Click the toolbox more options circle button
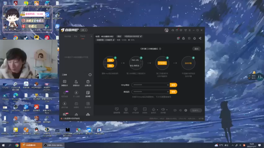This screenshot has width=264, height=148. tap(90, 75)
